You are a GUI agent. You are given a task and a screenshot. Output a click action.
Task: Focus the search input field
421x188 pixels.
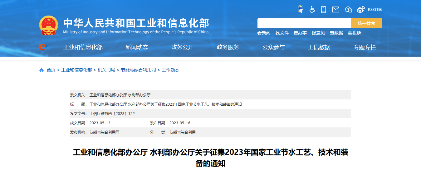tap(304, 23)
